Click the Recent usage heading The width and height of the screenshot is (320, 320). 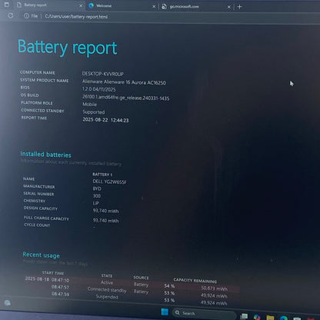click(41, 255)
